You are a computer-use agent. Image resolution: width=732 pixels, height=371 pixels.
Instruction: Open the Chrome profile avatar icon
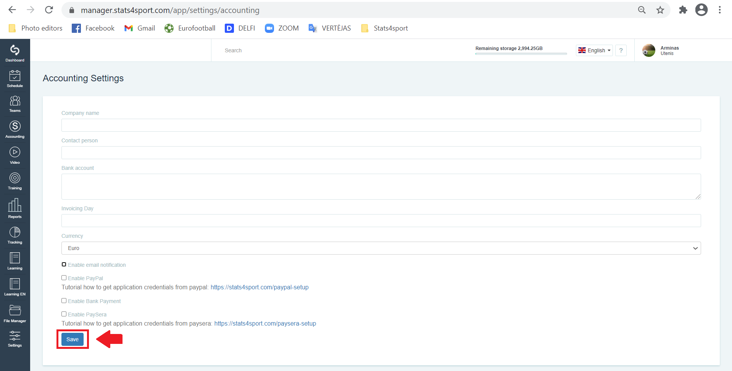coord(701,10)
